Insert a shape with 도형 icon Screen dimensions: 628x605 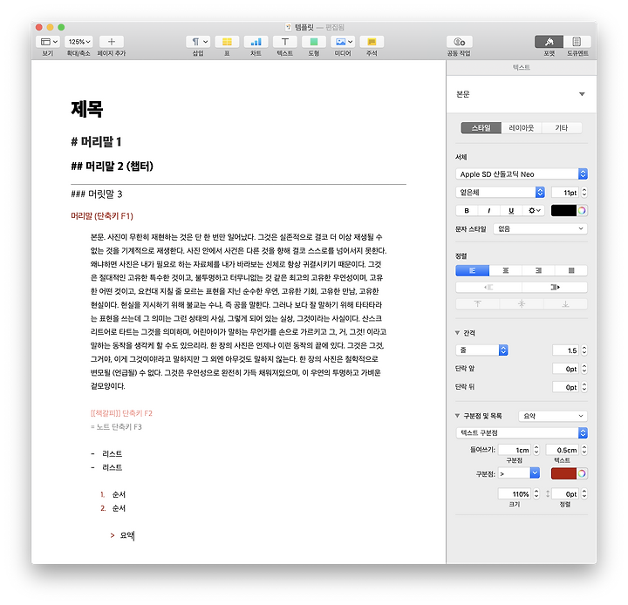[x=314, y=42]
